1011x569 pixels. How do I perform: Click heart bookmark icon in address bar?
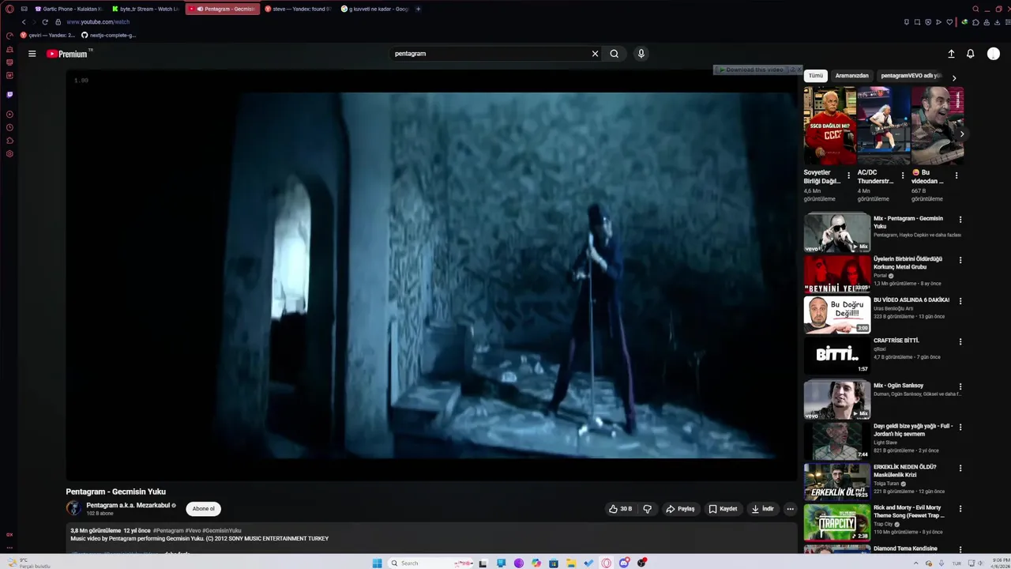[x=948, y=22]
